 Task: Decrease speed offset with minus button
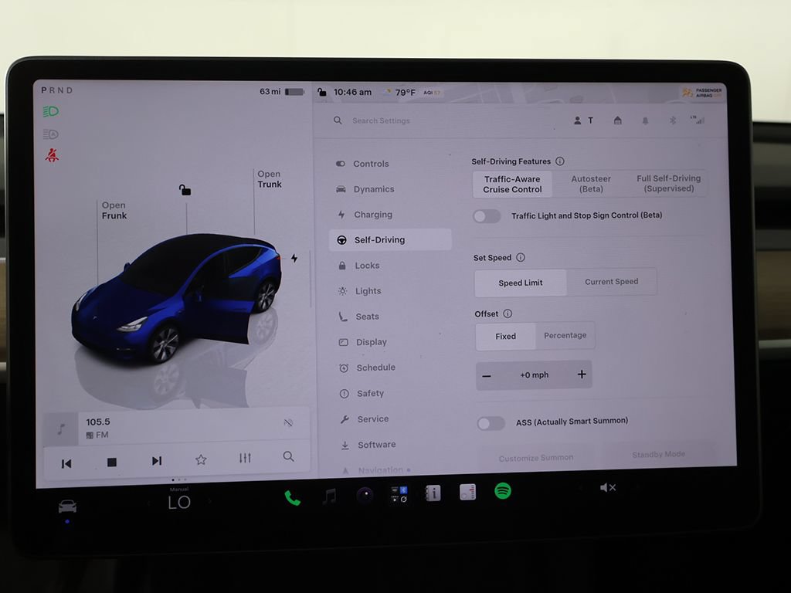coord(487,376)
